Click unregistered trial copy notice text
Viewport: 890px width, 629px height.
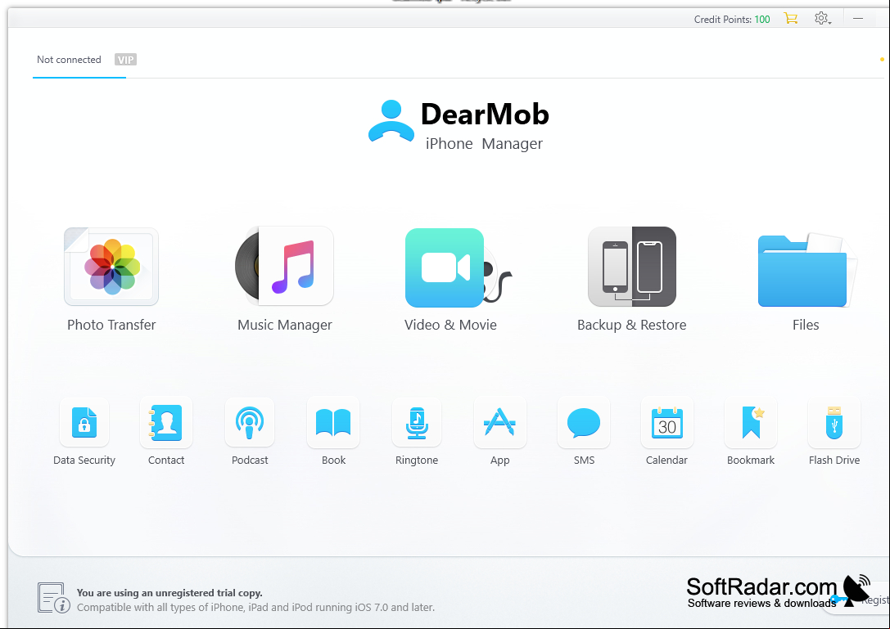[x=169, y=593]
